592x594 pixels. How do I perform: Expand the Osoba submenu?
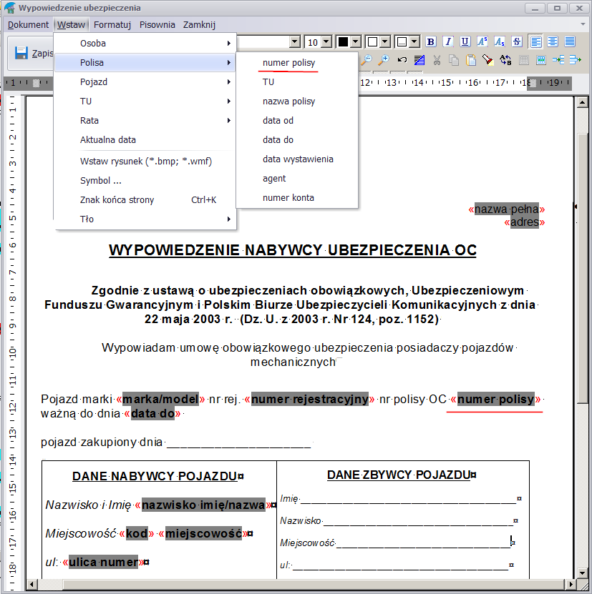pos(145,43)
